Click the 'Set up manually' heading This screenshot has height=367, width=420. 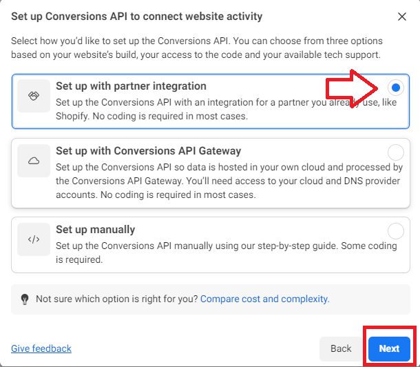click(95, 230)
